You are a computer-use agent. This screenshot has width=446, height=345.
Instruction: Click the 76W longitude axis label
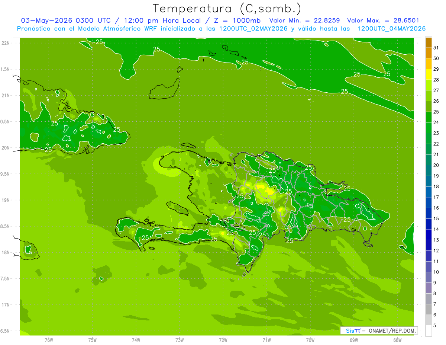[x=49, y=340]
